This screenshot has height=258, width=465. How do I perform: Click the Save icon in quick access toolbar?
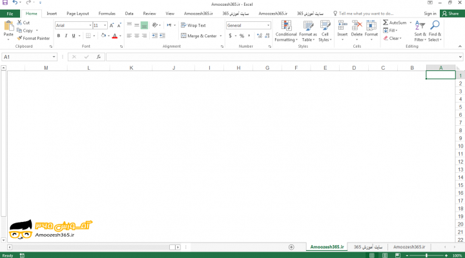tap(5, 3)
